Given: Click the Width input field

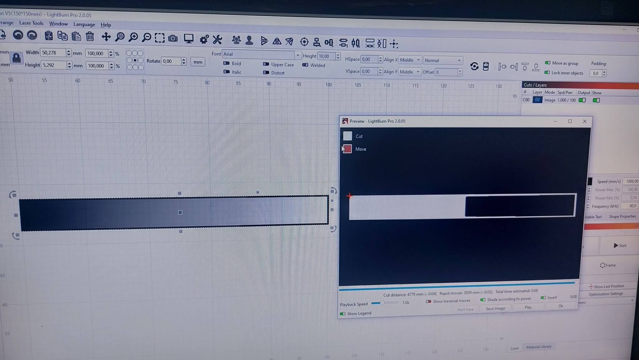Looking at the screenshot, I should (x=53, y=53).
